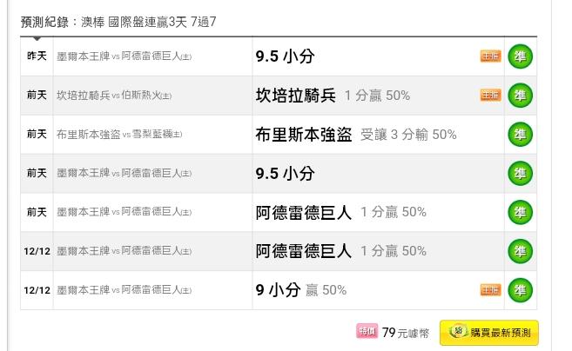Click the 79元噱幣 price label

tap(406, 333)
